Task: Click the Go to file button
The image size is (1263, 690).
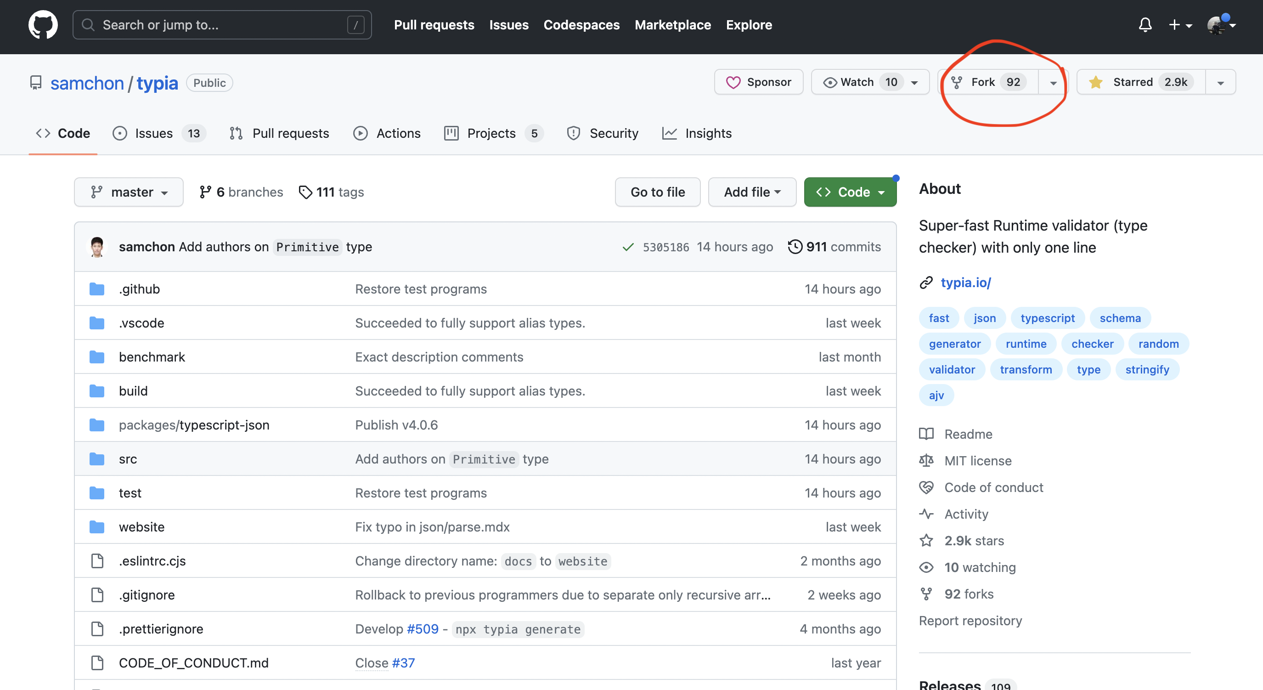Action: point(657,192)
